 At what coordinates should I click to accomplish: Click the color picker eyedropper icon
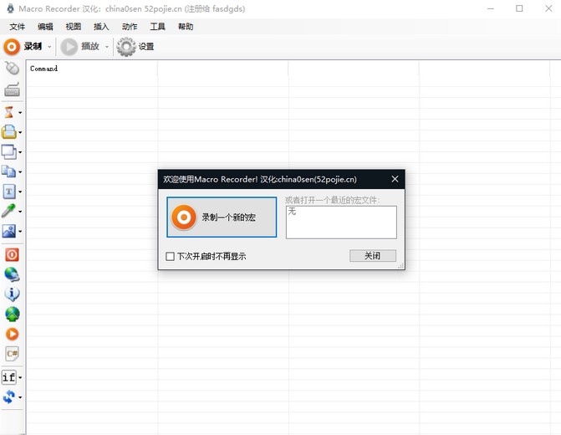9,211
